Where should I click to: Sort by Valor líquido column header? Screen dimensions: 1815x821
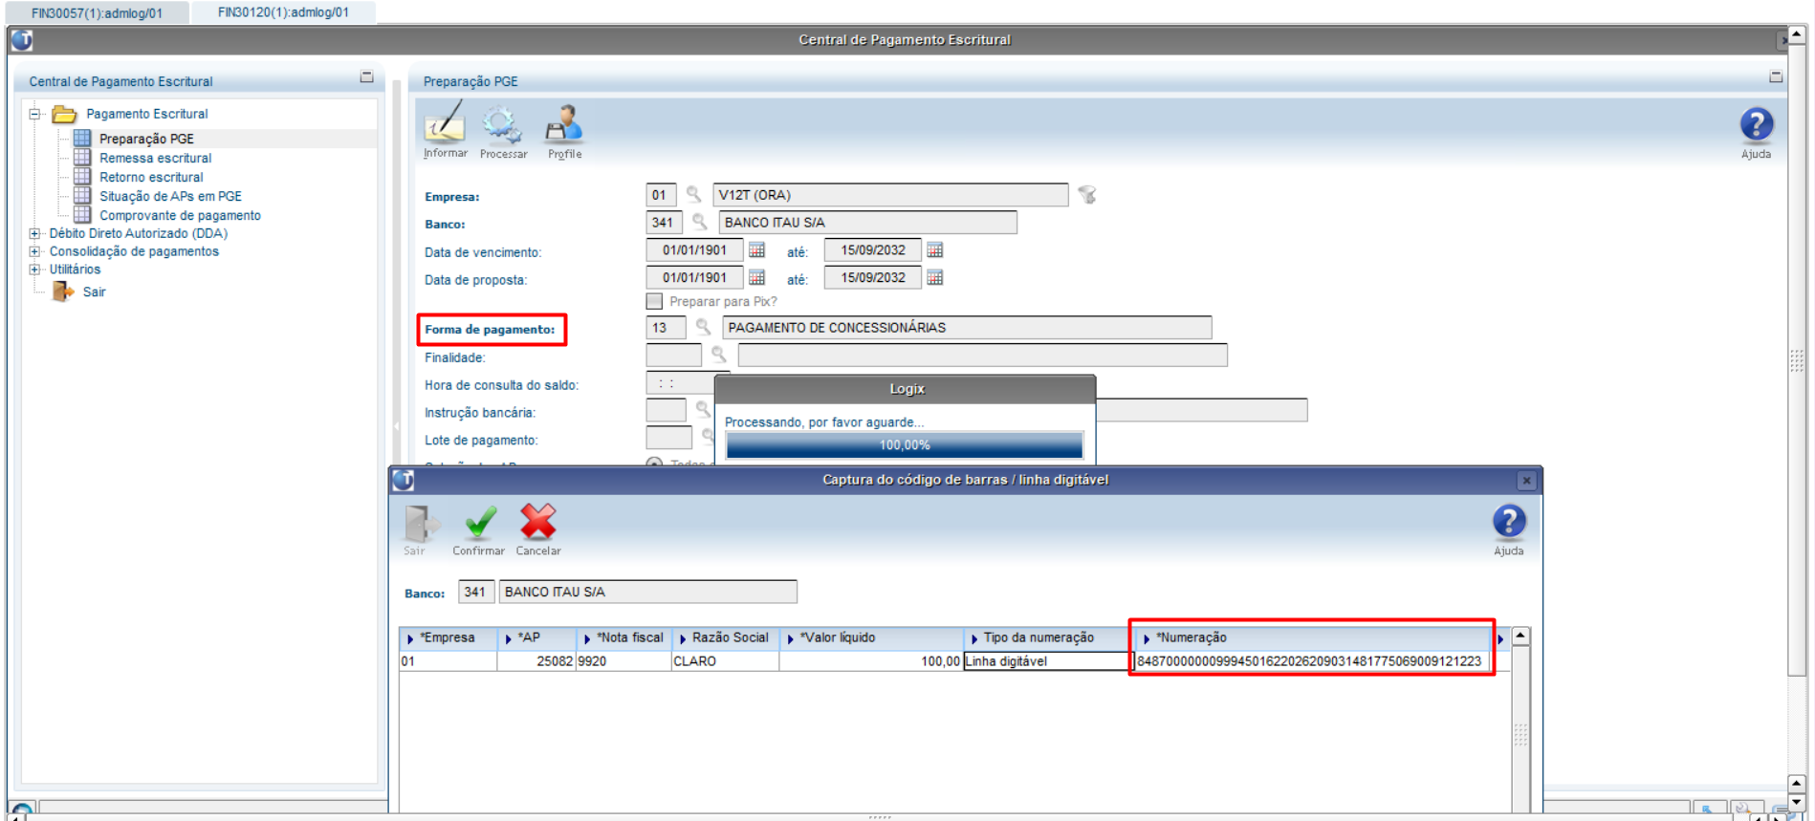tap(871, 637)
